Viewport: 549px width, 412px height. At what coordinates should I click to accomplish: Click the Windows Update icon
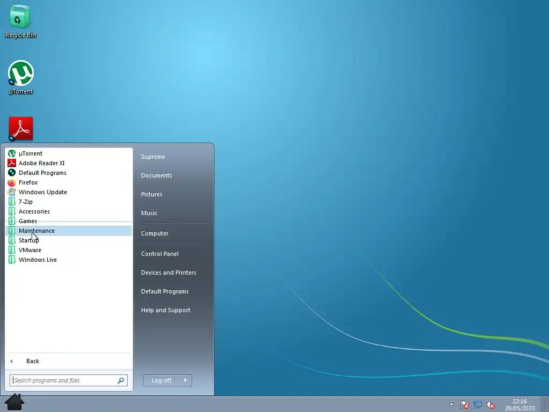coord(12,192)
